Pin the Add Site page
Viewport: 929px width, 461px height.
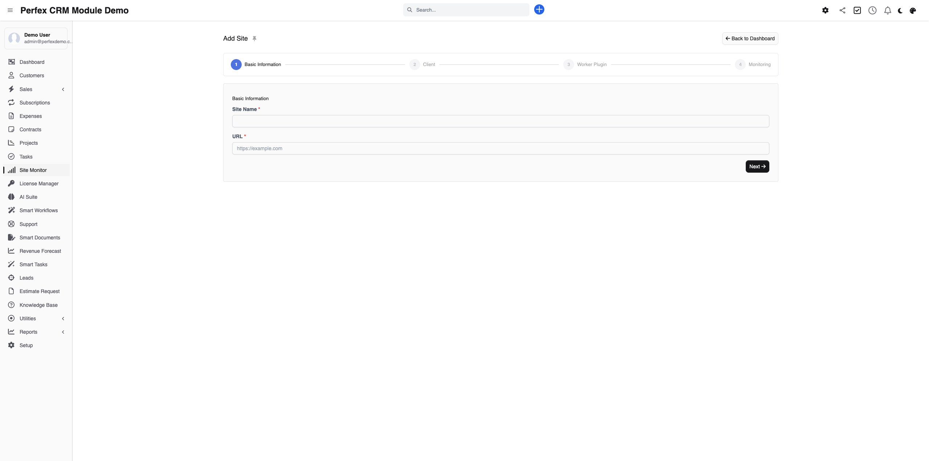pyautogui.click(x=254, y=39)
